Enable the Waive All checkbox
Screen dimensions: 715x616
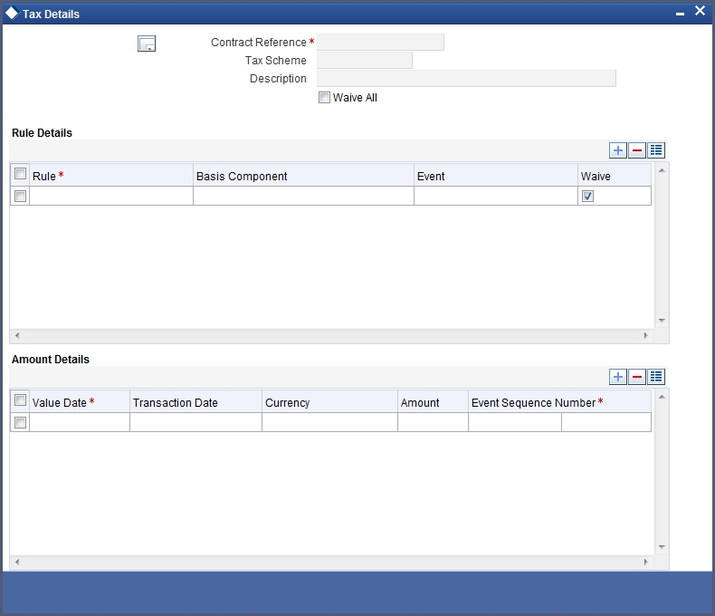pos(324,97)
